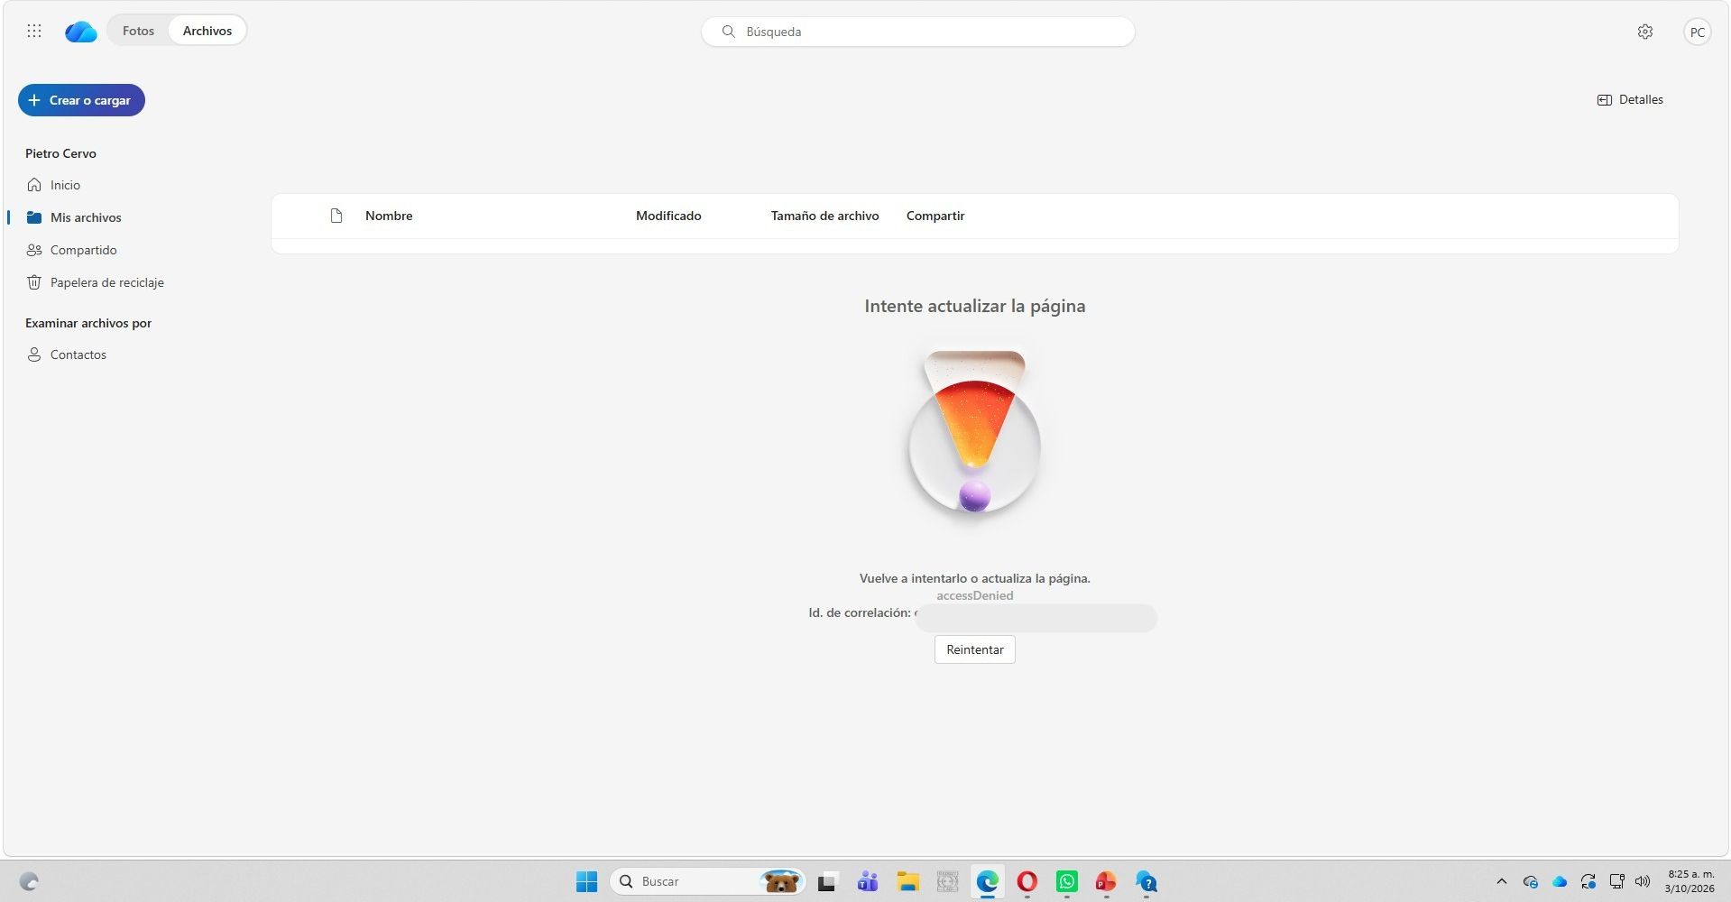Screen dimensions: 1731x902
Task: Click the Compartir column header
Action: click(x=935, y=216)
